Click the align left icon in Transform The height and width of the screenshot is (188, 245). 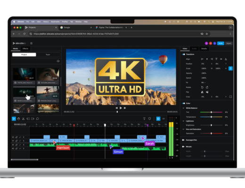[202, 59]
